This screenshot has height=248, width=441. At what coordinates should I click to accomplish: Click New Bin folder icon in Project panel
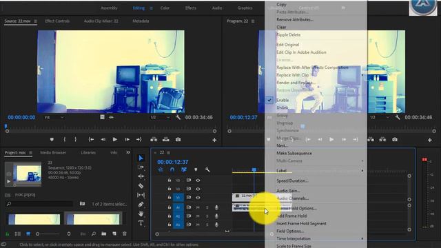tap(104, 234)
